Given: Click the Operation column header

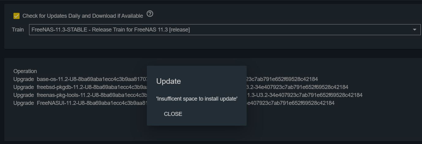Looking at the screenshot, I should (25, 71).
